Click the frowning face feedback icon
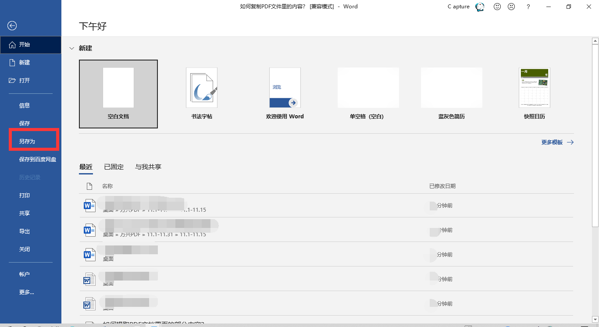Screen dimensions: 599x327 click(x=511, y=7)
